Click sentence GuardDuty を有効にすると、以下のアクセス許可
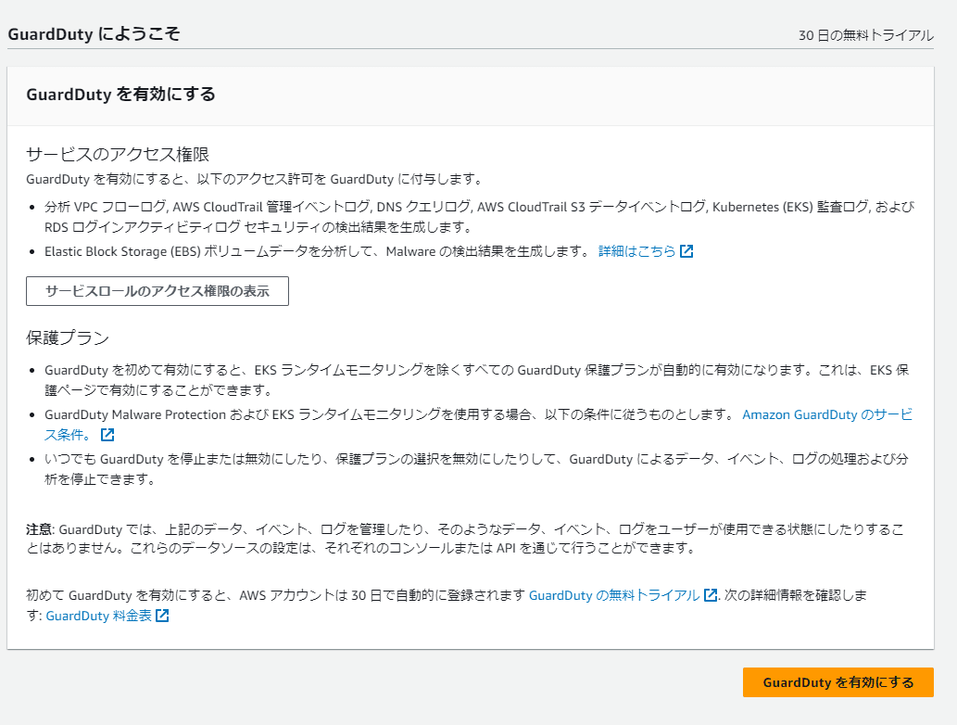This screenshot has height=725, width=957. click(x=257, y=180)
